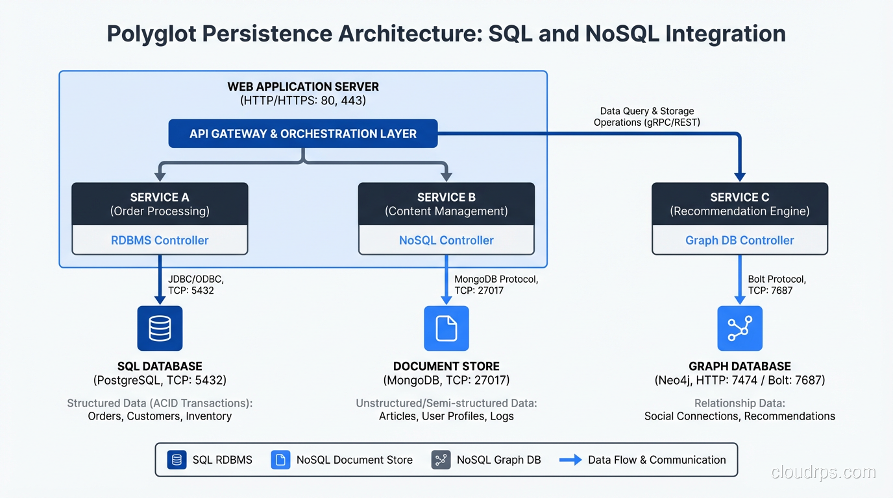Select the Graph Database node icon
The image size is (893, 498).
pyautogui.click(x=740, y=328)
